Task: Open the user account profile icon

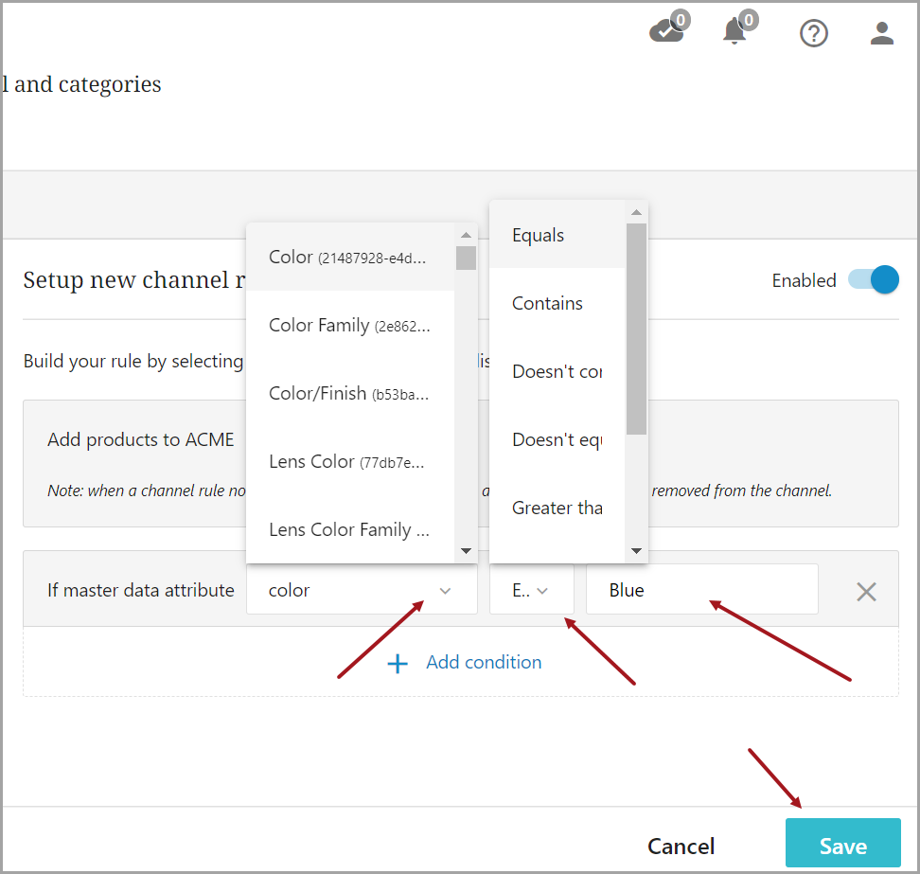Action: [x=882, y=34]
